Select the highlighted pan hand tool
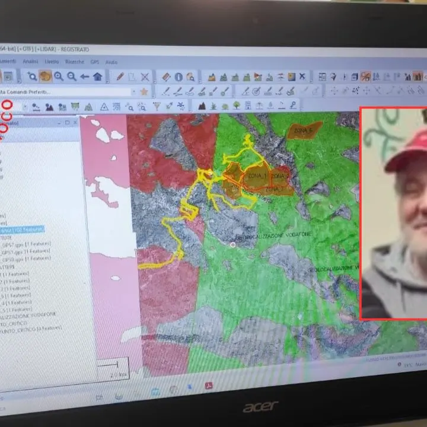The width and height of the screenshot is (427, 427). click(45, 77)
